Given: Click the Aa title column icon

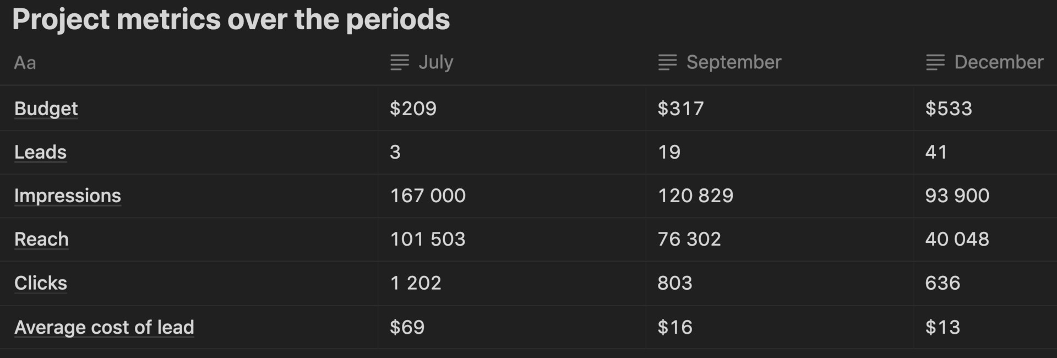Looking at the screenshot, I should tap(25, 63).
